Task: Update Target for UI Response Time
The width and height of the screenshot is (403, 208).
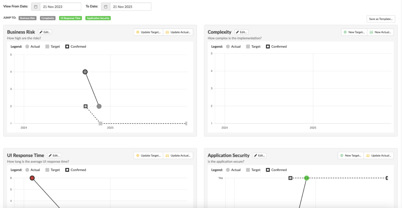Action: point(148,155)
